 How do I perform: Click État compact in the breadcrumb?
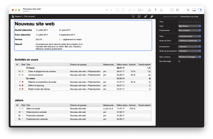click(30, 16)
